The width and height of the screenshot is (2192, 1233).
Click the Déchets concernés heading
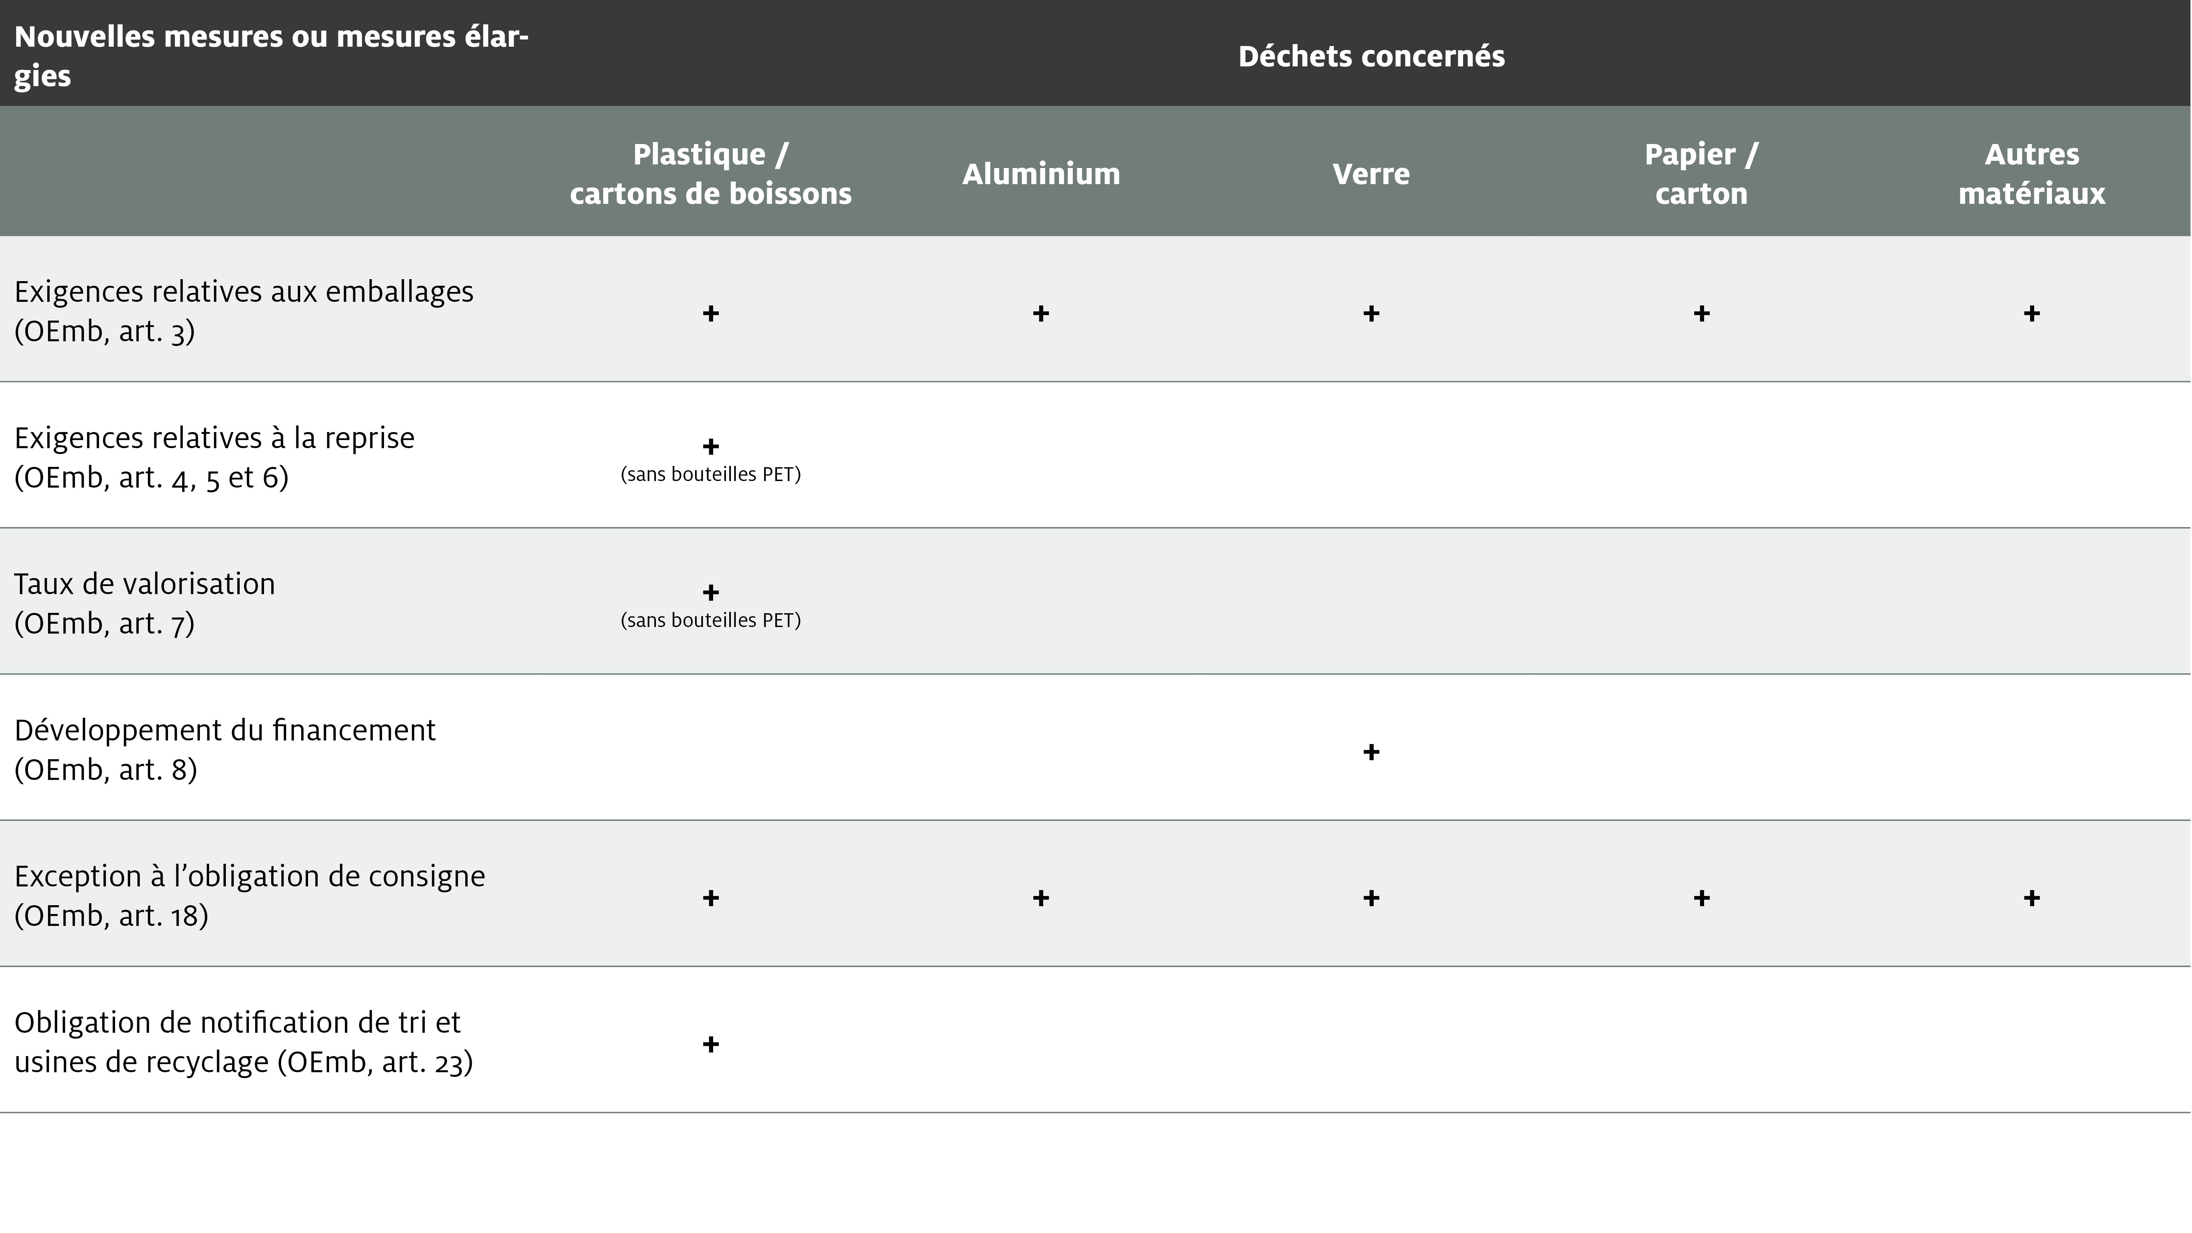click(1371, 56)
